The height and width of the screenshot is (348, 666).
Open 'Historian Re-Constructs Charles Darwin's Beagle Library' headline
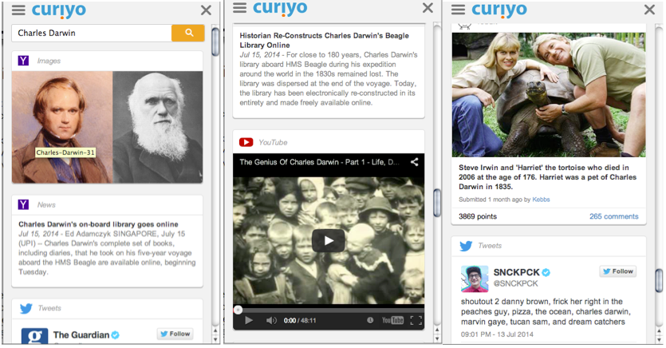point(324,41)
